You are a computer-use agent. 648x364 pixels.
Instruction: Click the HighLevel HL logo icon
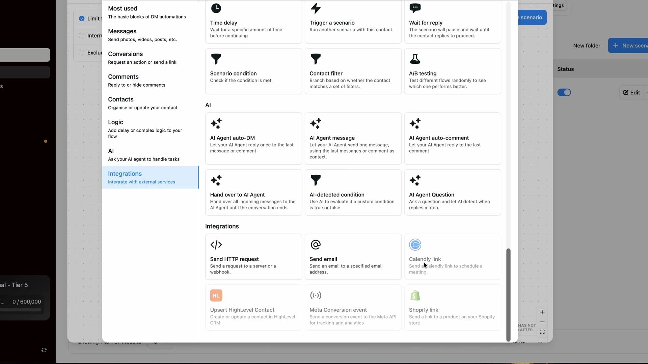[x=216, y=296]
